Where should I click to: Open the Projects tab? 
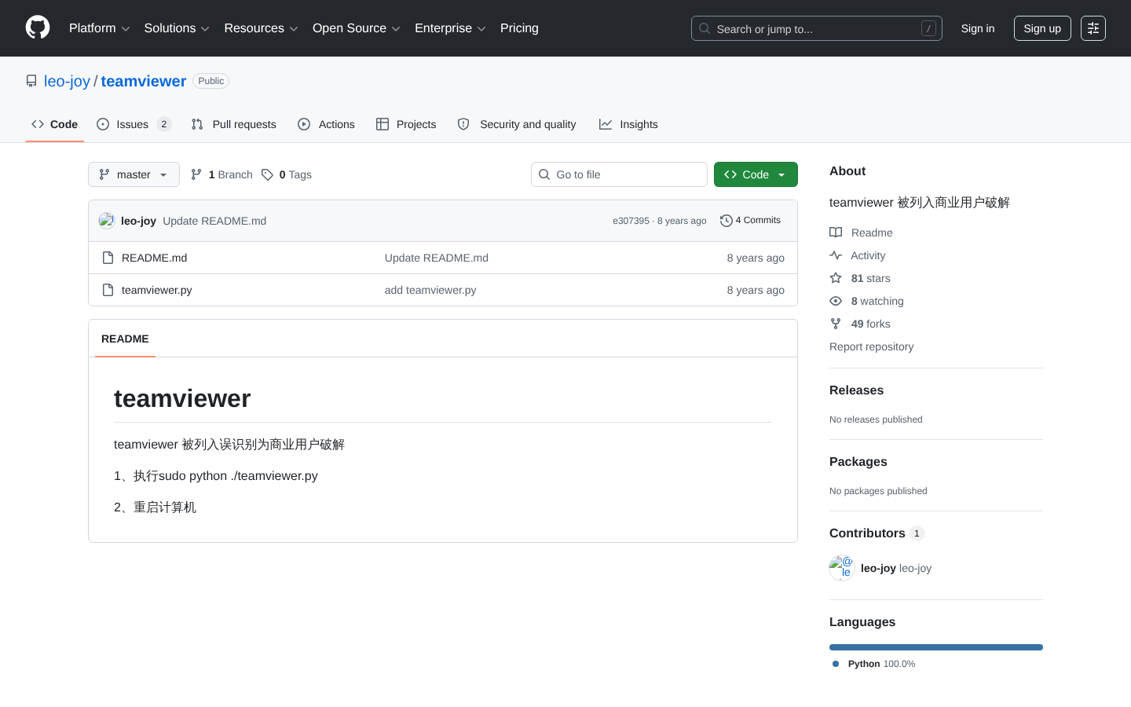[406, 124]
